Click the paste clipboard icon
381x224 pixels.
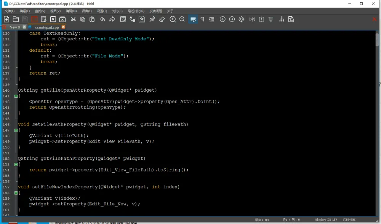pos(92,19)
